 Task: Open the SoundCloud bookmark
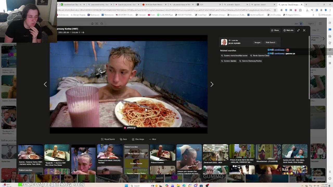tap(201, 15)
